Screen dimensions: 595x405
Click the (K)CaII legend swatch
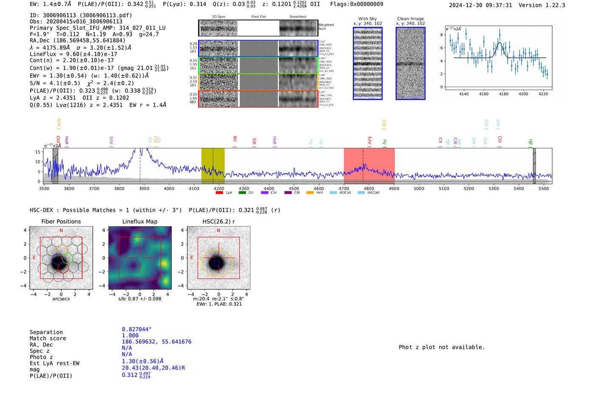pyautogui.click(x=333, y=193)
